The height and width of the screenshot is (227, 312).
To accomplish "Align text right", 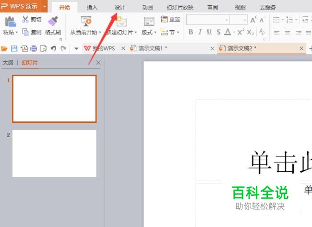I will [x=298, y=32].
